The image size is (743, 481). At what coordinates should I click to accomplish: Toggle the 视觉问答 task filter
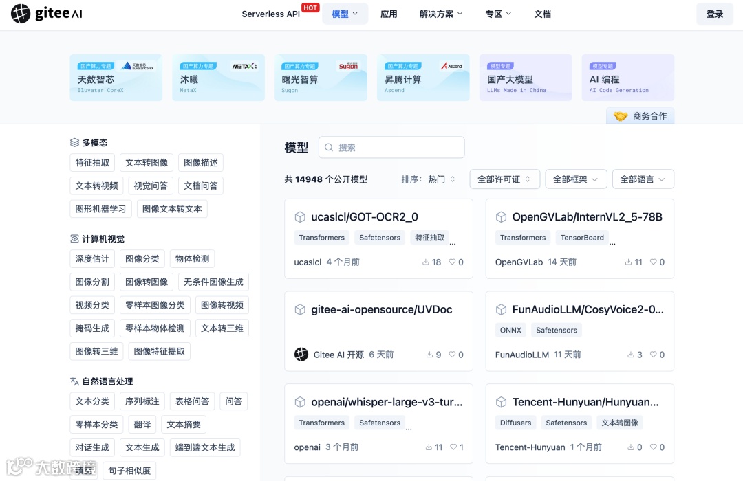(x=151, y=186)
